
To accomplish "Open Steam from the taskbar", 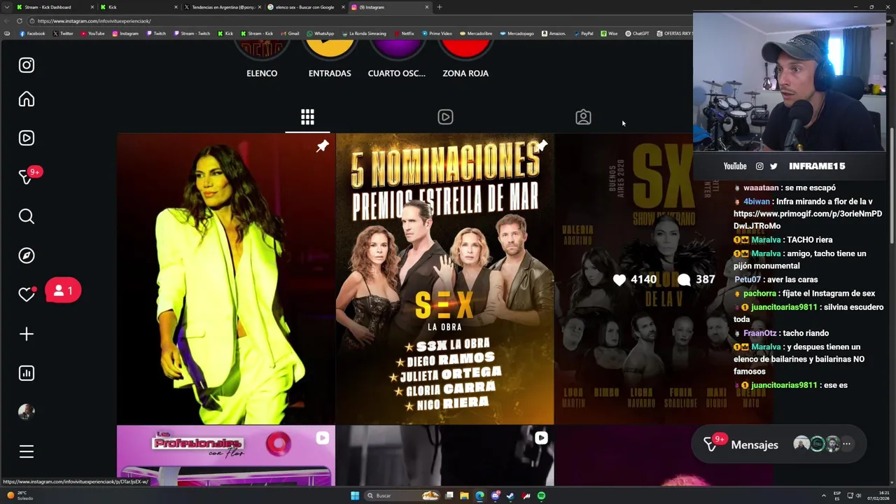I will click(x=510, y=496).
